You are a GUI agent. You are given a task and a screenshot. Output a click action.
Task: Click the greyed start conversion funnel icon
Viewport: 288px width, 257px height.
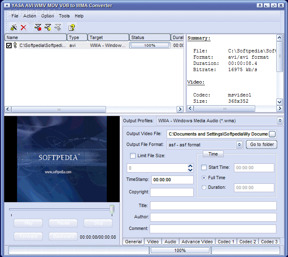58,28
